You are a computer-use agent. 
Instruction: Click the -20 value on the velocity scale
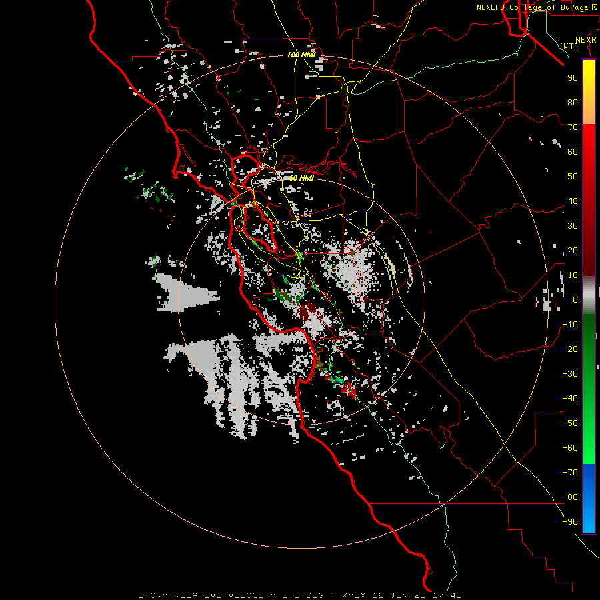570,349
